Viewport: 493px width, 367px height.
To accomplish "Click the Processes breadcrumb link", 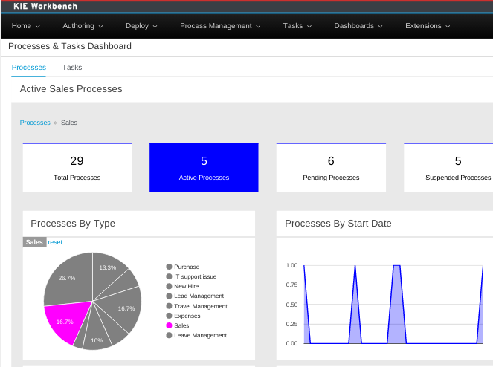I will coord(35,123).
